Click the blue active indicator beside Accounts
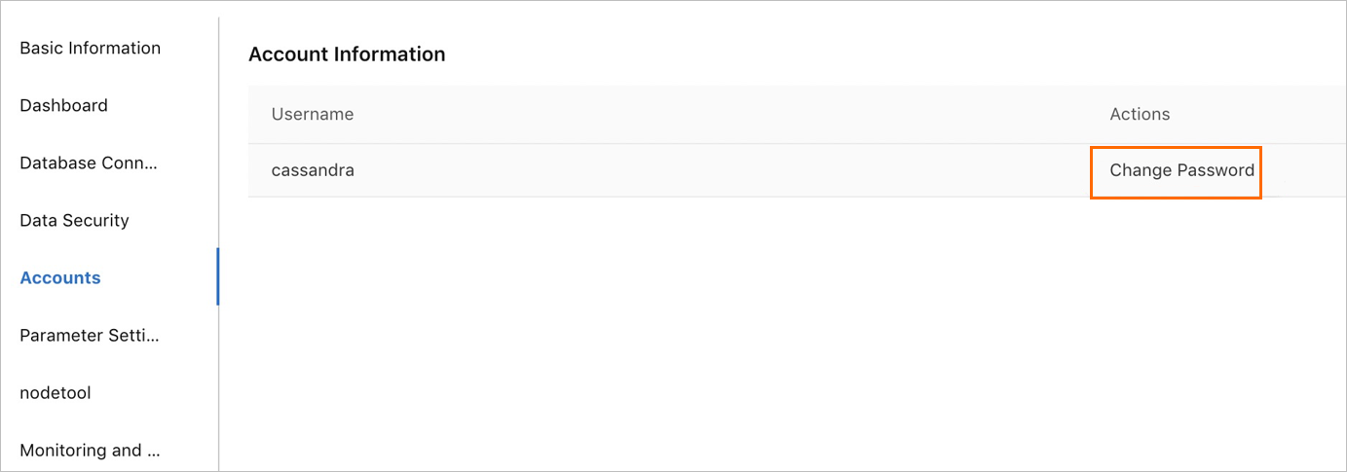1347x472 pixels. (x=218, y=276)
